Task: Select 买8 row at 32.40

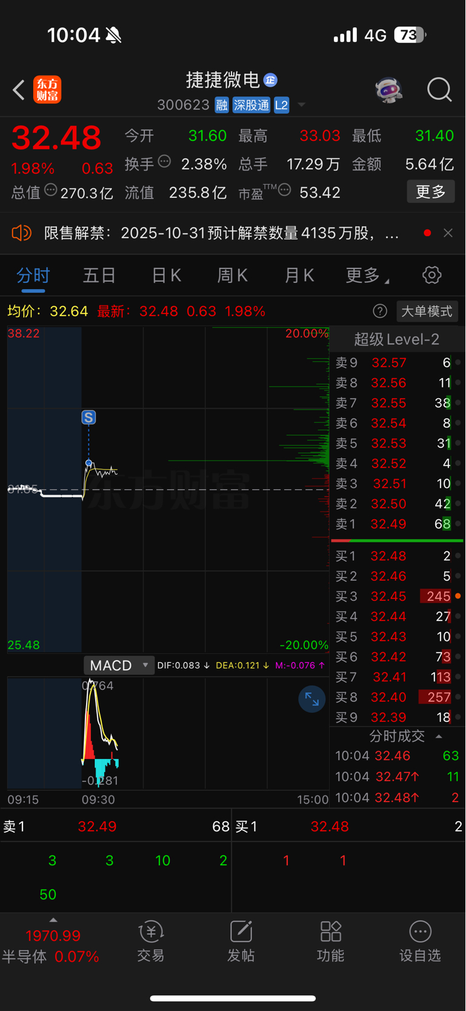Action: point(397,697)
